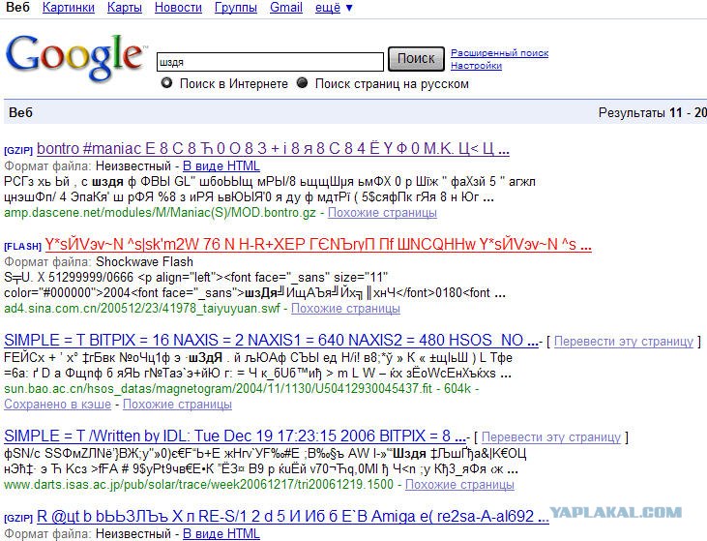
Task: Open В виде HTML link for bontro result
Action: 221,166
